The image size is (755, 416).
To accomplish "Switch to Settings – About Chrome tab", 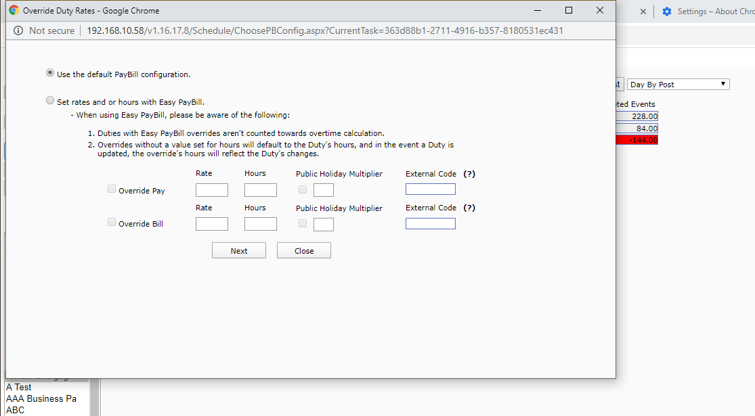I will coord(716,11).
